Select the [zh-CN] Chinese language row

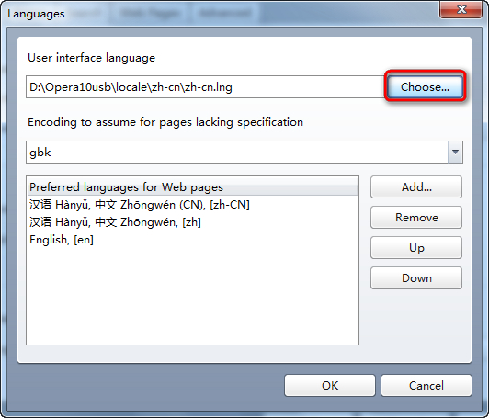192,205
